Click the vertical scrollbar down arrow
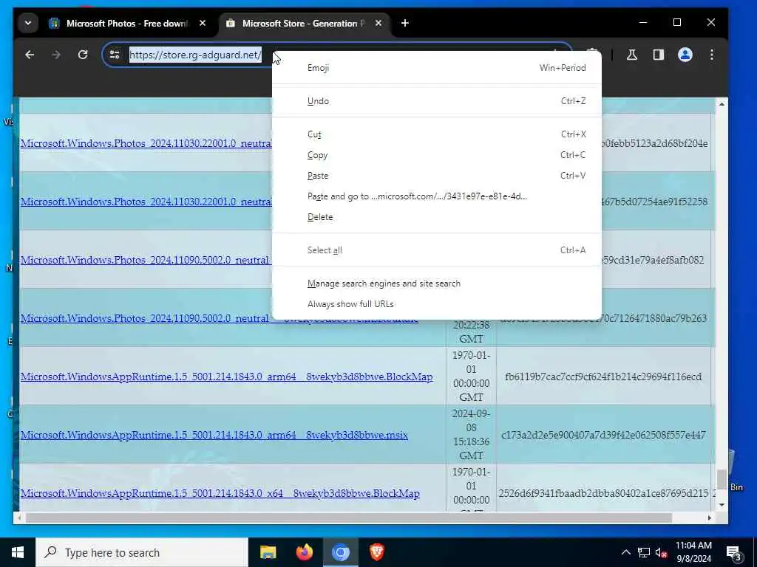 pos(722,505)
